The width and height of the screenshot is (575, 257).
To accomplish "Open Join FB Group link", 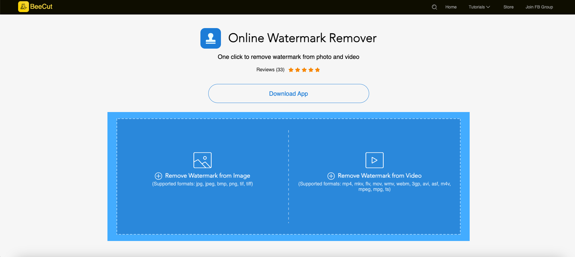I will 539,7.
